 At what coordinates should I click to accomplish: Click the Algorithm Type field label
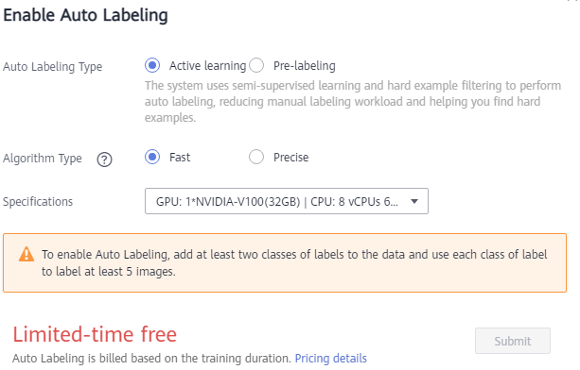(x=43, y=159)
